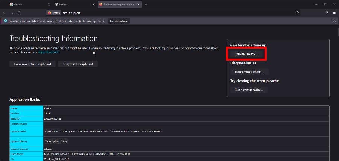This screenshot has height=161, width=339.
Task: Close the Google tab
Action: point(49,5)
